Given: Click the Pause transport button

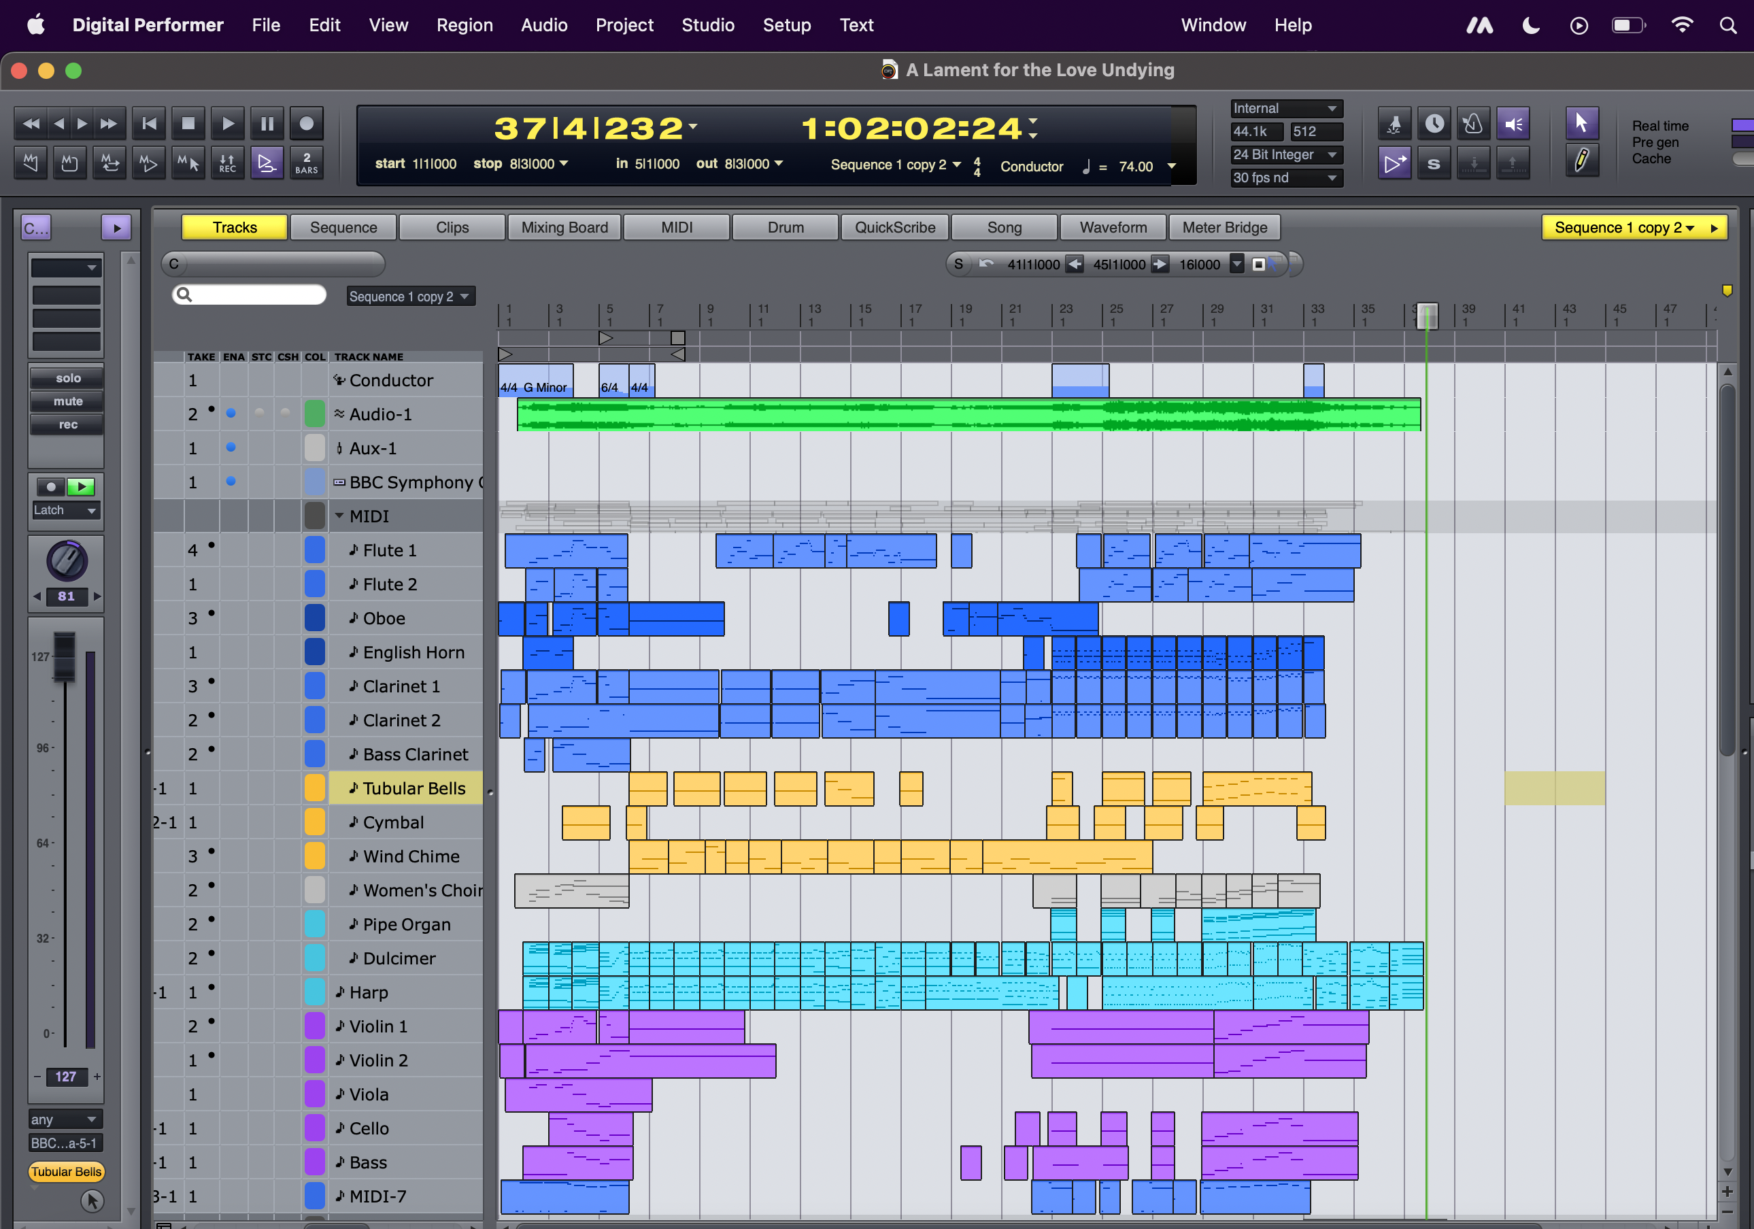Looking at the screenshot, I should (x=267, y=124).
